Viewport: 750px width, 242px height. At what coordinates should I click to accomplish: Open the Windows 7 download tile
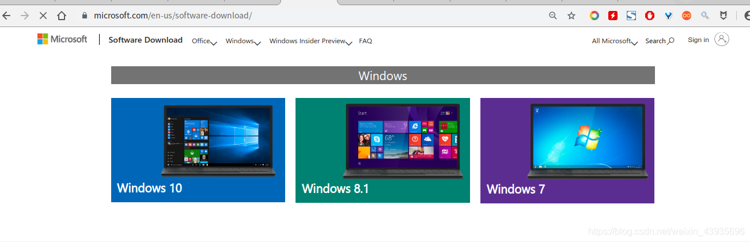coord(567,150)
